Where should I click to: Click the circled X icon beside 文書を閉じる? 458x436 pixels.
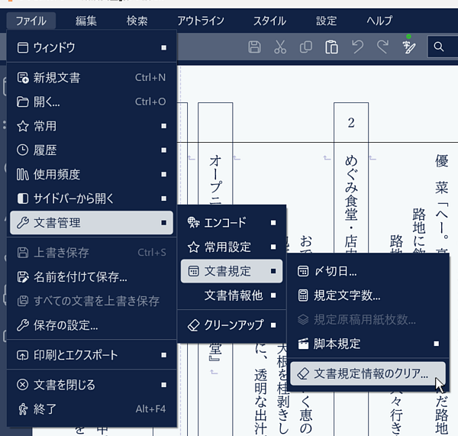(23, 385)
